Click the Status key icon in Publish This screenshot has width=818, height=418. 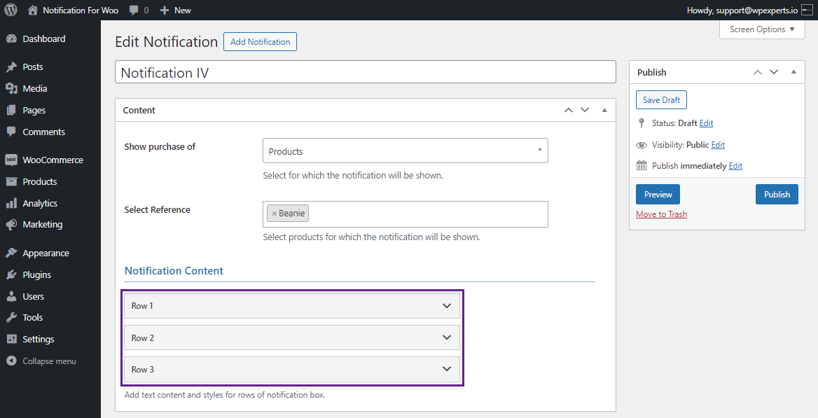click(642, 123)
